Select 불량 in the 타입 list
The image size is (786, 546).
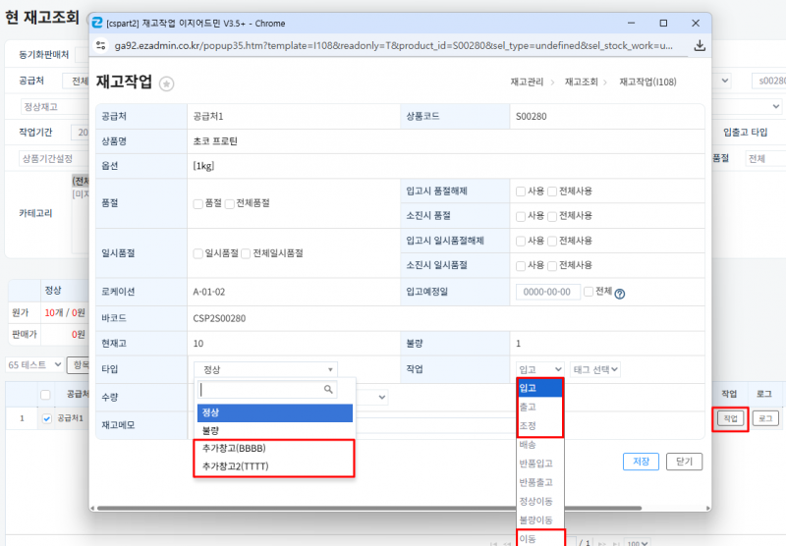coord(275,431)
